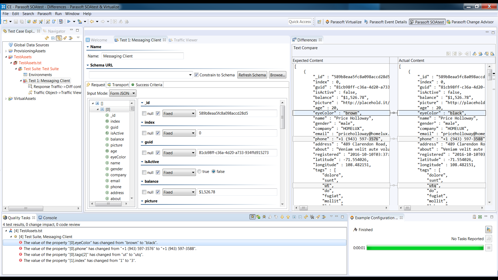Open the Fixed dropdown for the balance field

point(179,192)
